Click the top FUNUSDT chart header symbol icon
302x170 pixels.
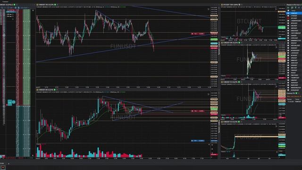pos(37,5)
